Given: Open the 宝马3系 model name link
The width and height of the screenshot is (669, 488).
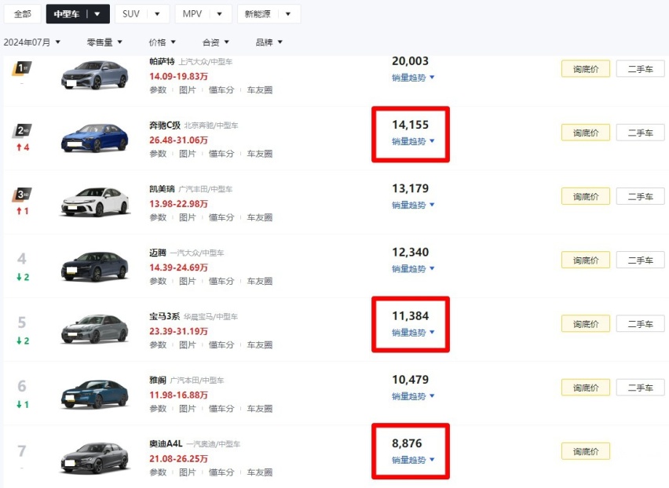Looking at the screenshot, I should [x=164, y=316].
